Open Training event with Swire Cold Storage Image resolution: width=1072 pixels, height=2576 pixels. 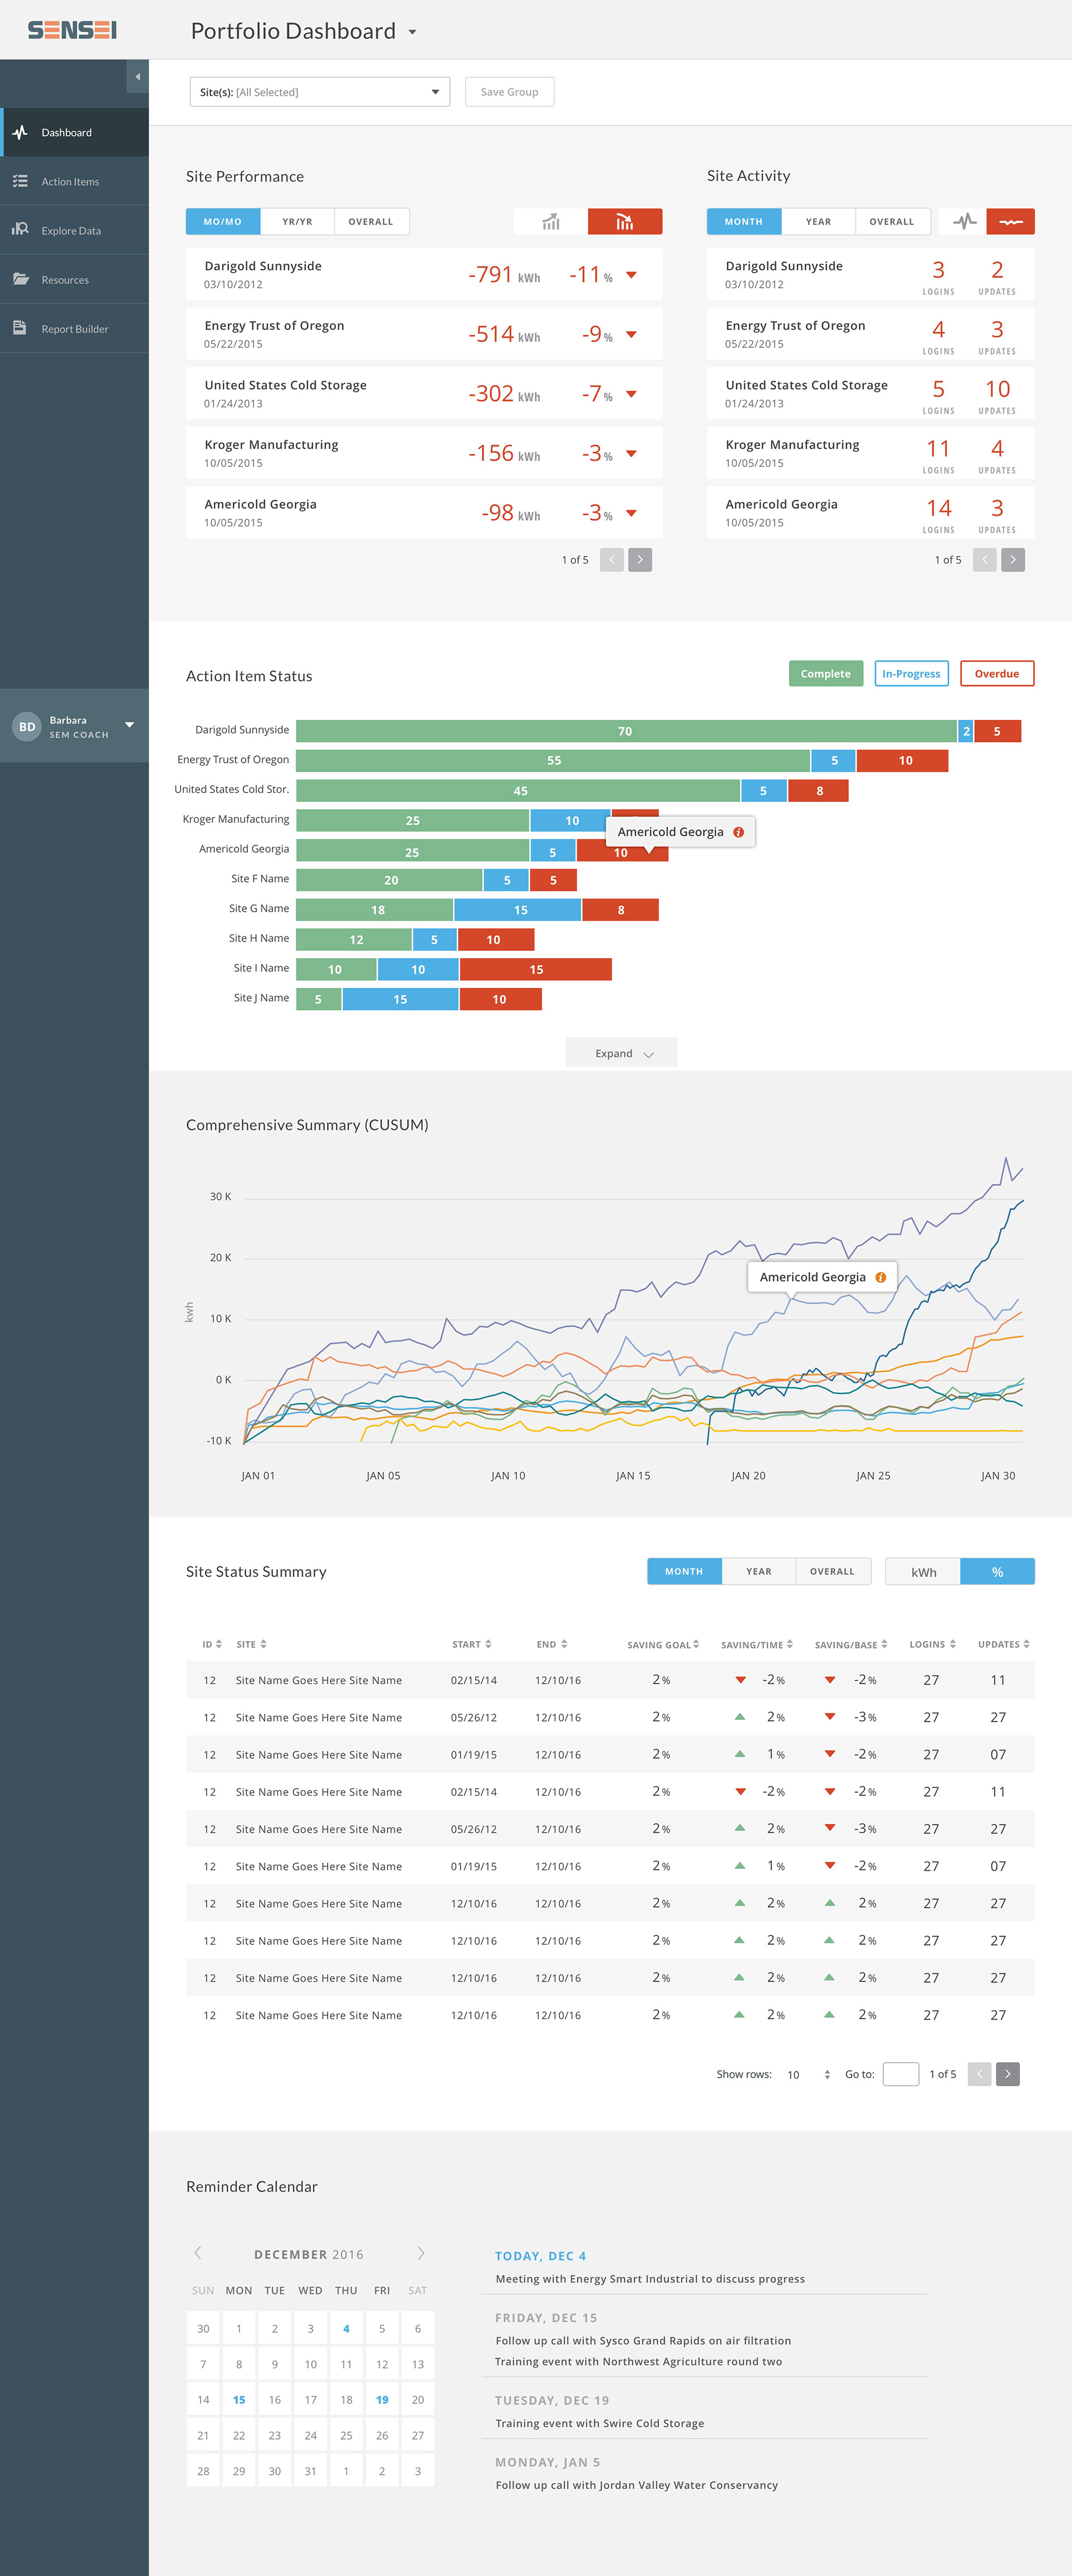(600, 2423)
